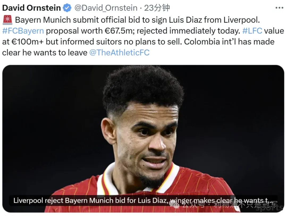This screenshot has width=287, height=216.
Task: Click the player's face in the photo
Action: (146, 139)
